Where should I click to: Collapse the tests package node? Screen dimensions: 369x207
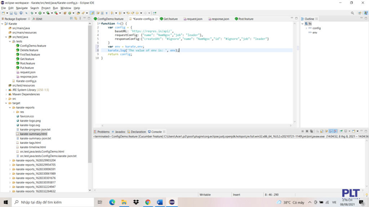10,41
